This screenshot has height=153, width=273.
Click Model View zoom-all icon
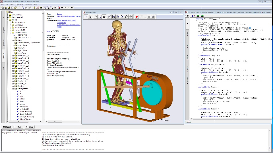click(109, 17)
